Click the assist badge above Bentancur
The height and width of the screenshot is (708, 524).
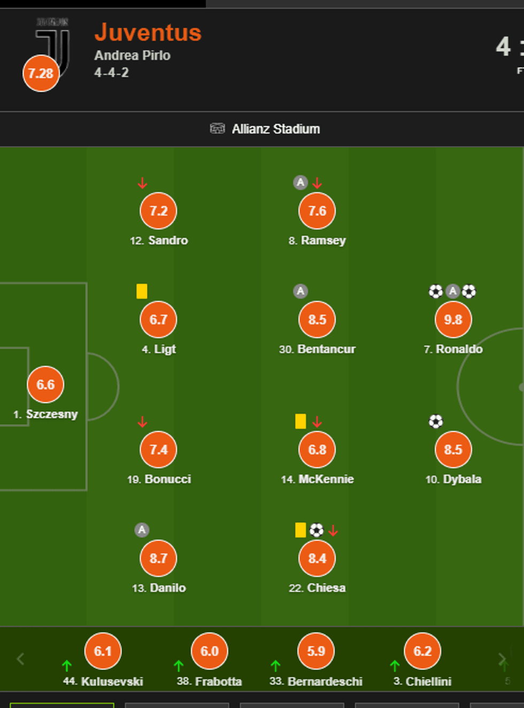(x=300, y=291)
